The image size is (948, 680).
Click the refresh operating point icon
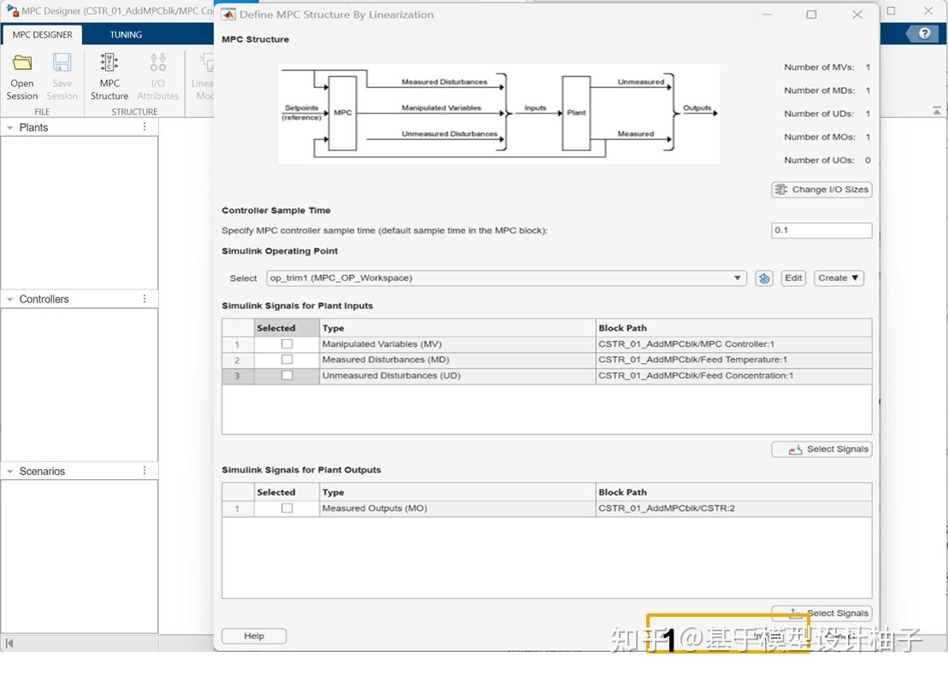coord(763,278)
